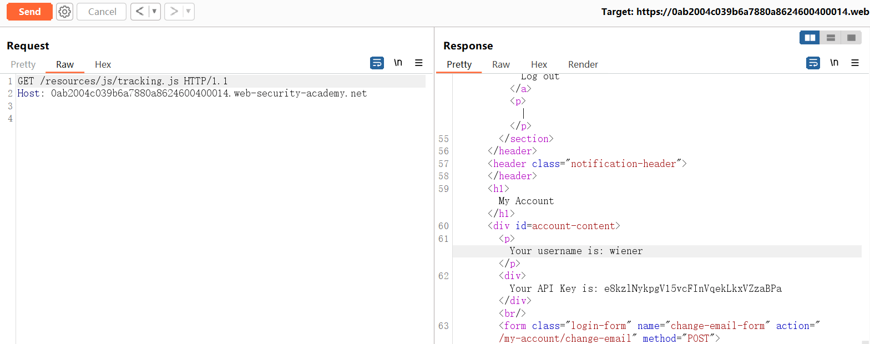Open Request panel hamburger options menu
870x344 pixels.
(419, 63)
